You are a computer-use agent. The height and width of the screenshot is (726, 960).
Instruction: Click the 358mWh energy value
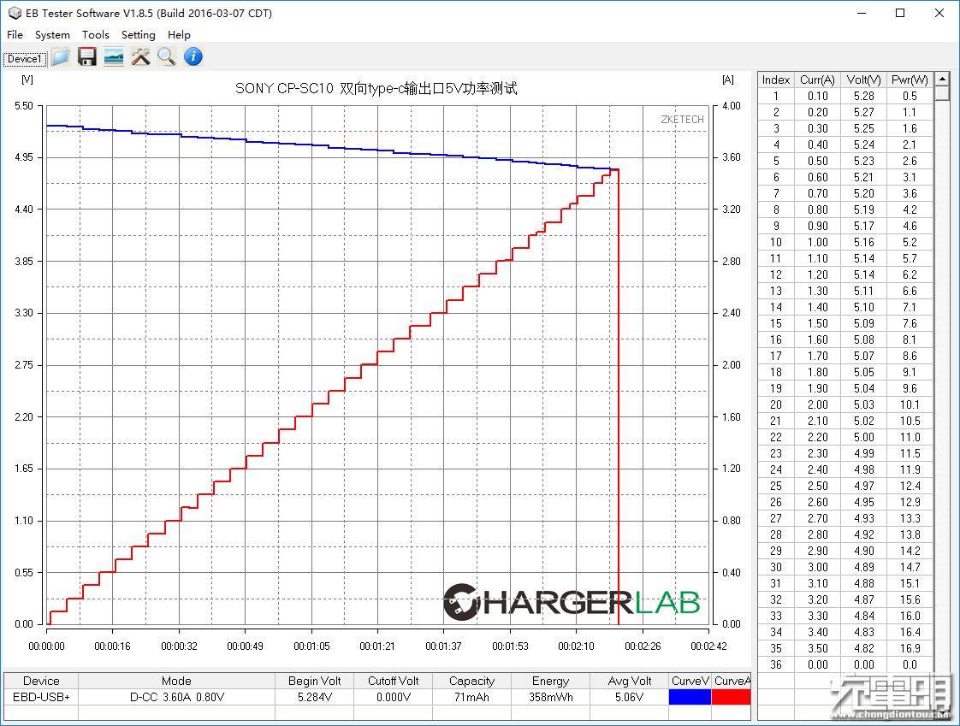[x=550, y=697]
